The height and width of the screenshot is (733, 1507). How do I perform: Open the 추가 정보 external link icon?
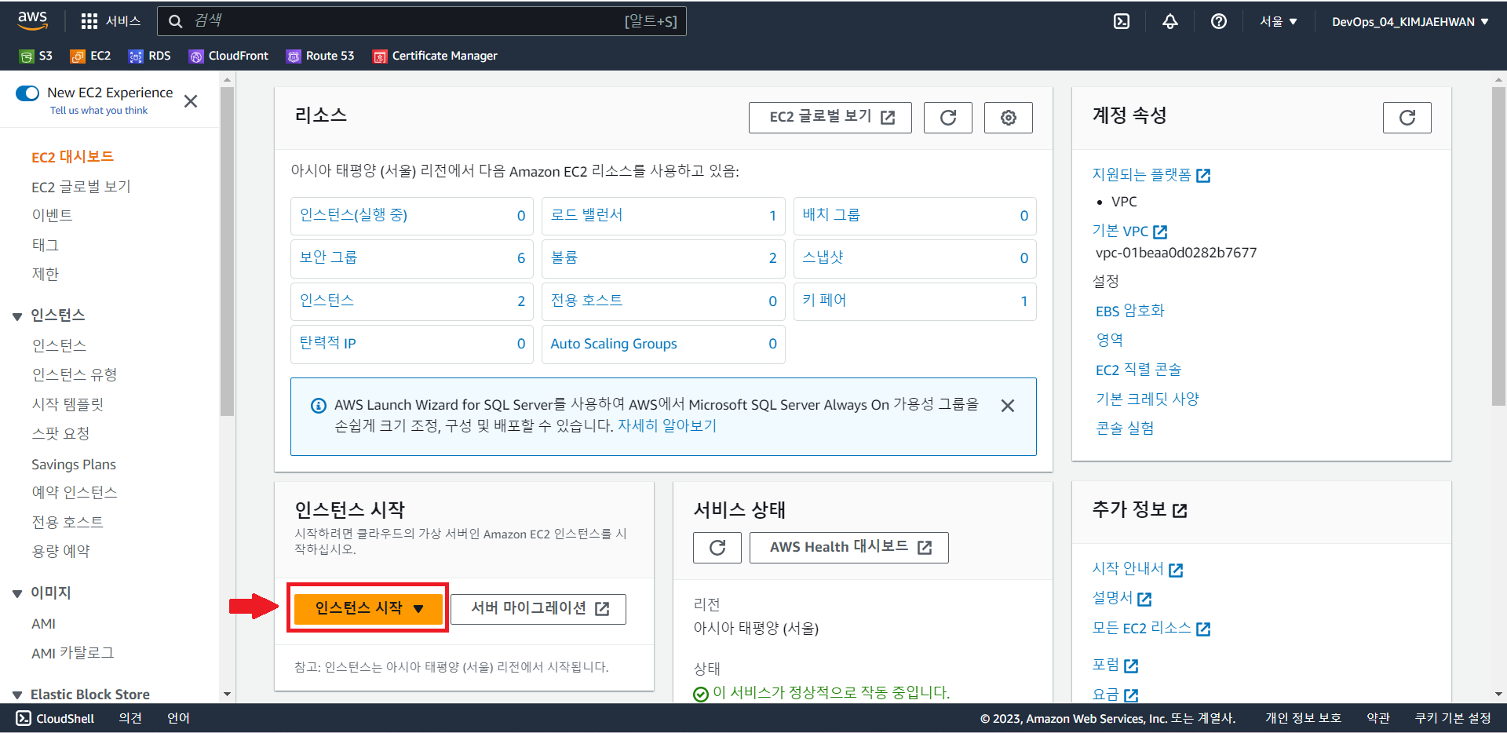(1180, 511)
